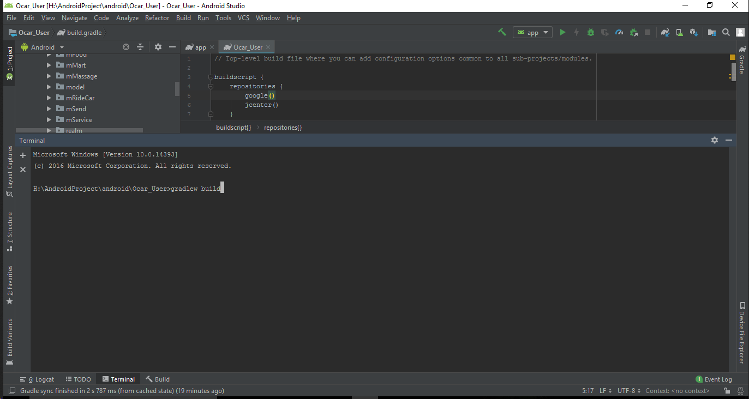Open the Navigate menu
Screen dimensions: 749x399
click(74, 18)
